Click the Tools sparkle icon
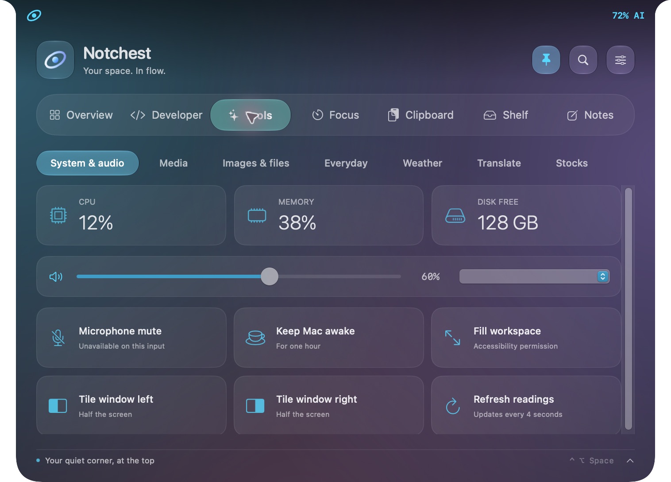 [234, 115]
